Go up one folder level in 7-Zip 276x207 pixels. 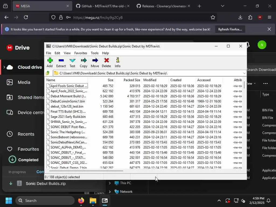(x=48, y=73)
